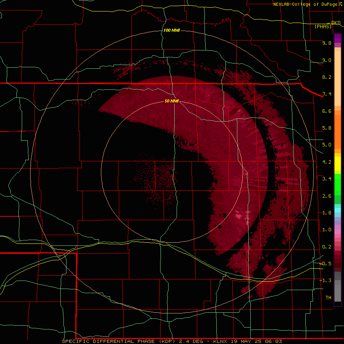The width and height of the screenshot is (344, 344).
Task: Click the yellow segment of the color bar
Action: pos(338,164)
